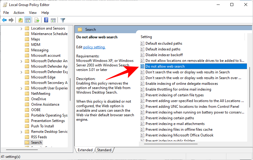
Task: Click folder icon of OOBE tree node
Action: [x=27, y=110]
